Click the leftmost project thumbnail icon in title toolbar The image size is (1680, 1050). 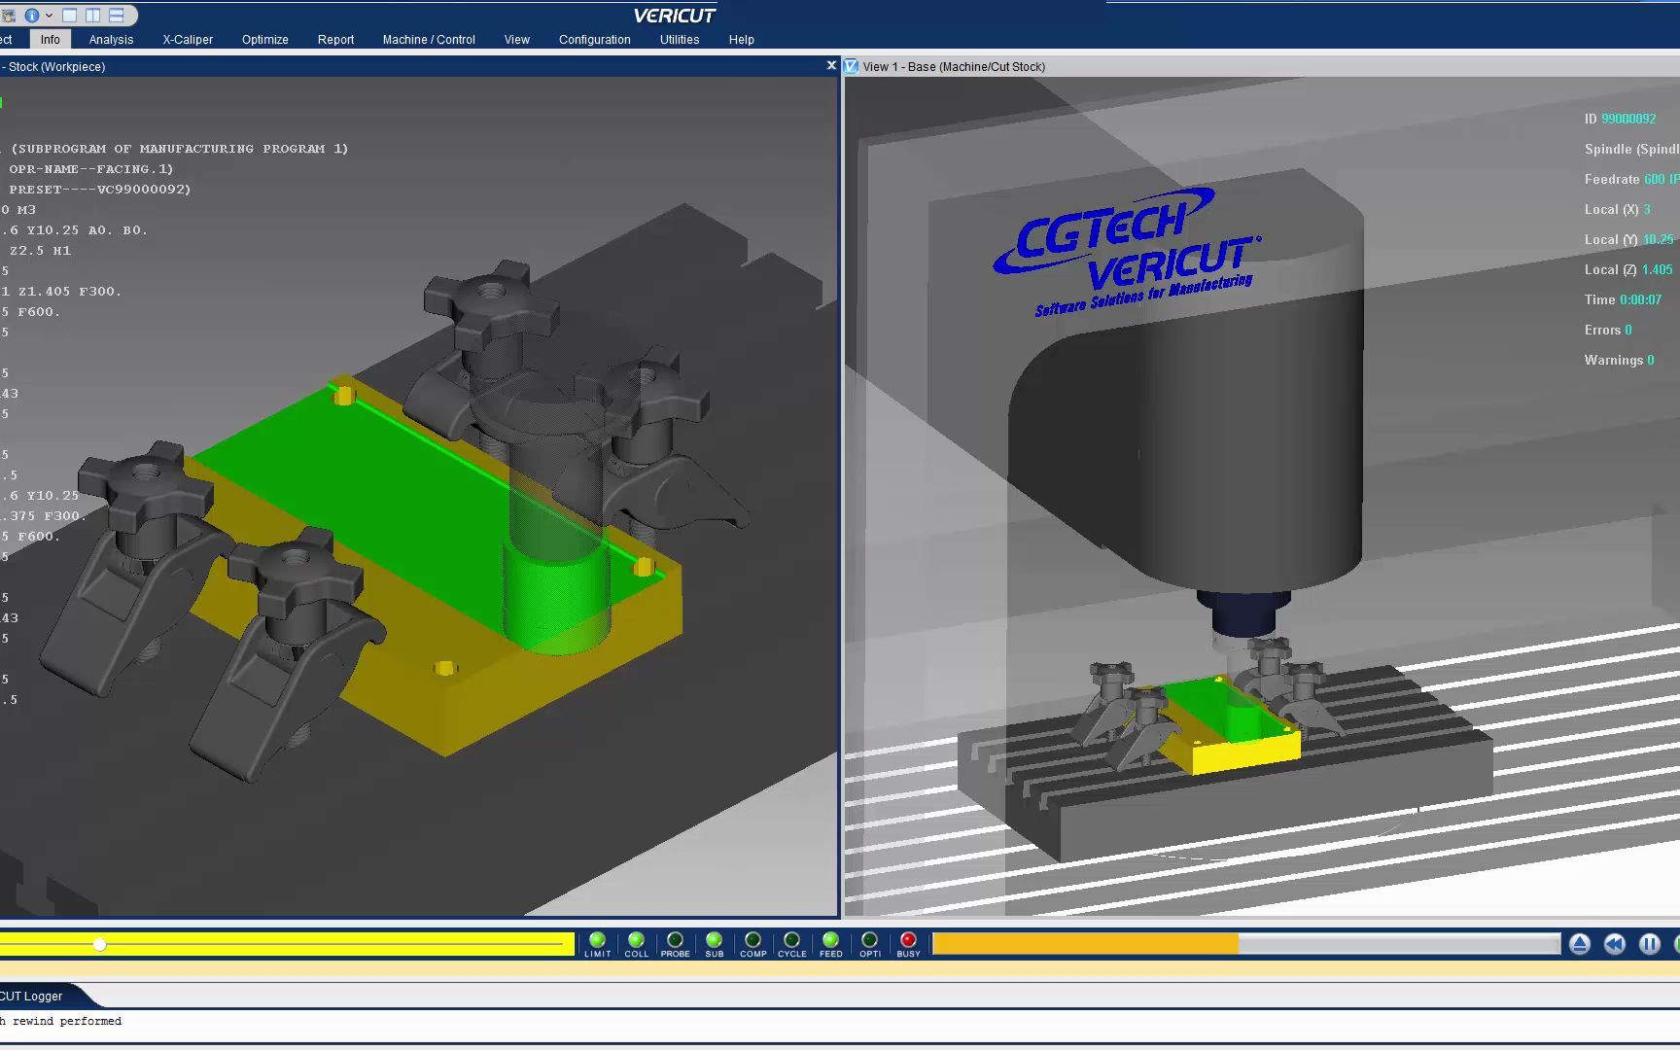(x=8, y=16)
